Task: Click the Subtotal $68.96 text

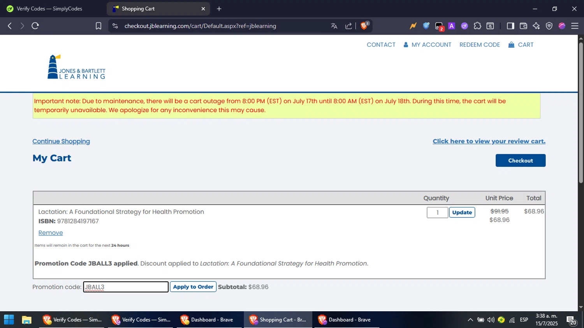Action: tap(243, 287)
